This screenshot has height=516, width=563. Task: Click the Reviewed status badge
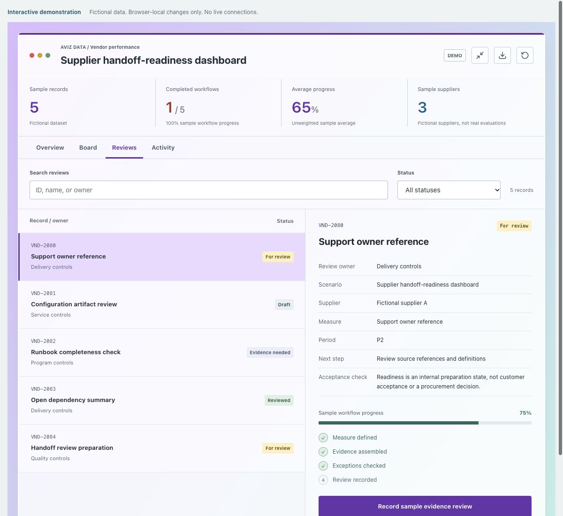(x=279, y=400)
